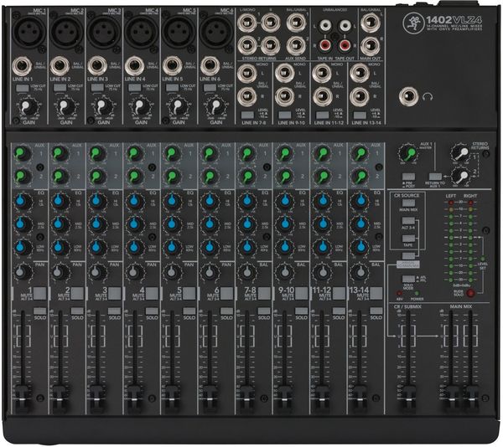
Task: Toggle the Solo Mode AFL/PFL switch
Action: (408, 279)
